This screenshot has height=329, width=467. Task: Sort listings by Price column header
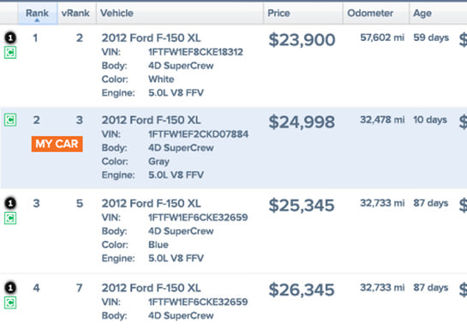click(x=278, y=13)
